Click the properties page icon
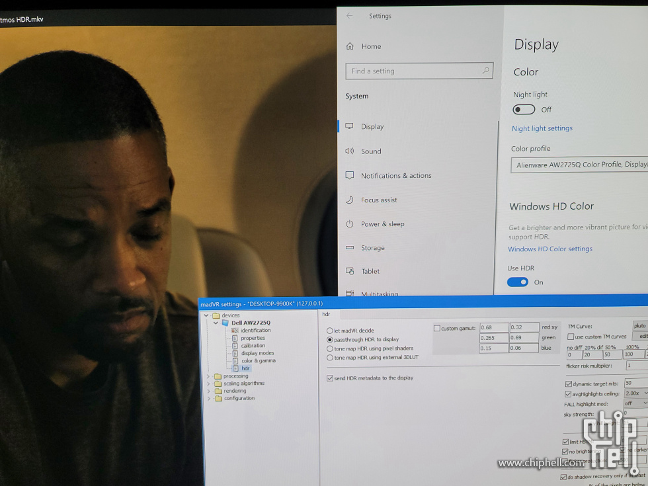 click(x=235, y=338)
